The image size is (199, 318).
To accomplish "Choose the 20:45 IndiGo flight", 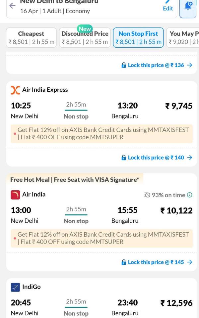I will 99,307.
